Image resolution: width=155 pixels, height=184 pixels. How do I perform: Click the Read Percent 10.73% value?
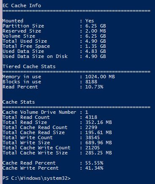pos(94,87)
